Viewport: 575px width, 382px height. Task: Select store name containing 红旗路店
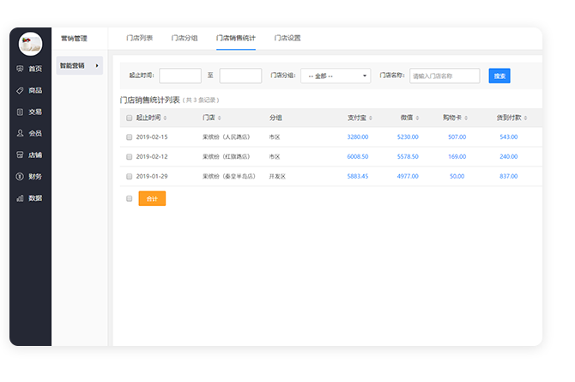(x=227, y=157)
